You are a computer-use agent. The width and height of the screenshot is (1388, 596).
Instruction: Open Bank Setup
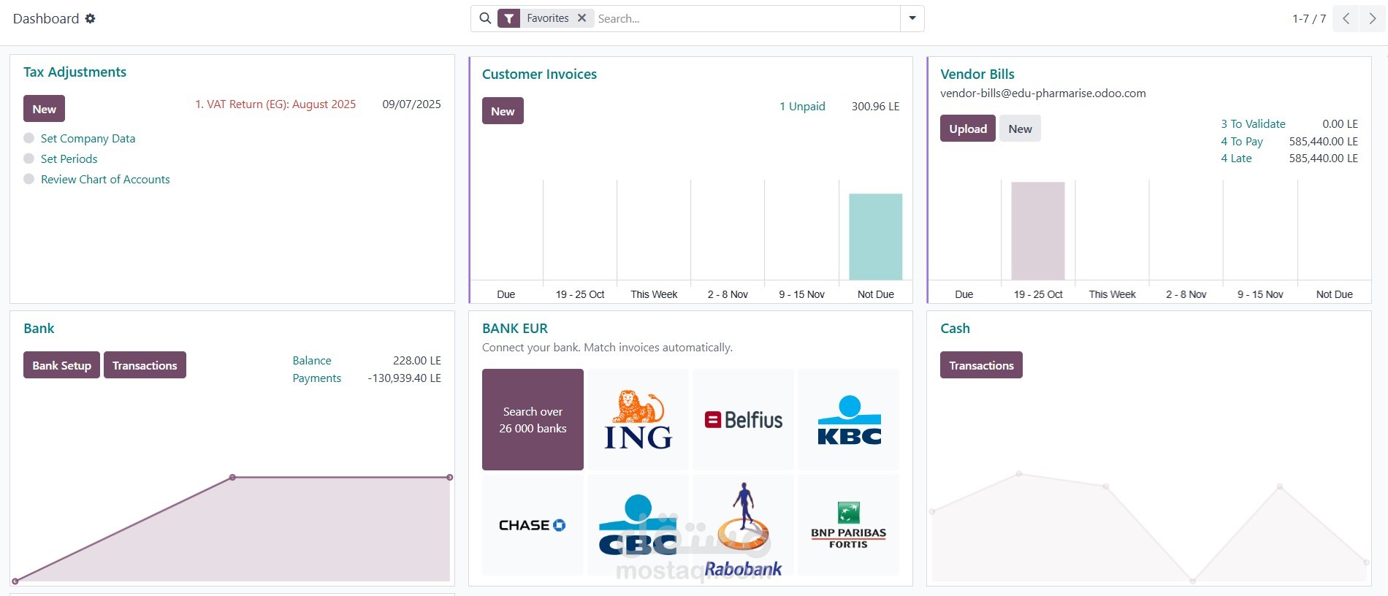[61, 365]
